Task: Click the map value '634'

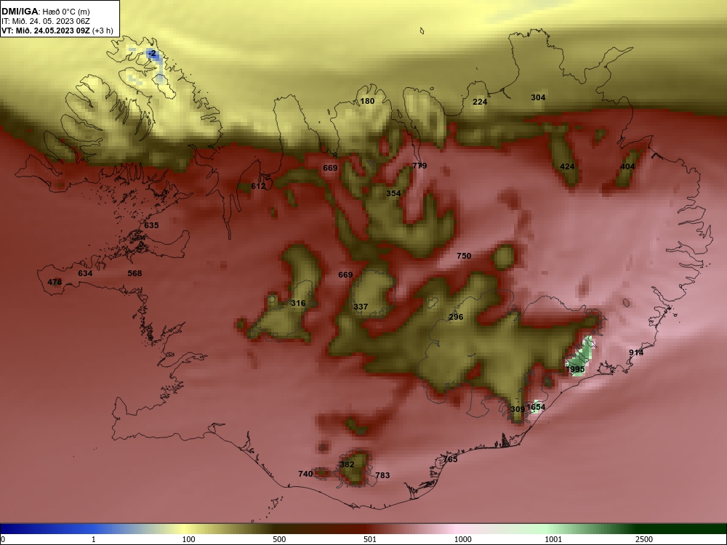Action: 85,273
